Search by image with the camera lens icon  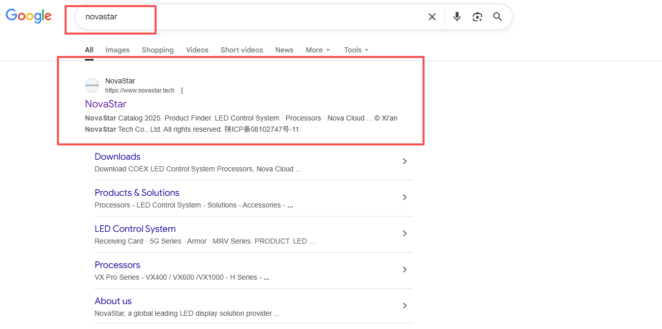click(477, 17)
